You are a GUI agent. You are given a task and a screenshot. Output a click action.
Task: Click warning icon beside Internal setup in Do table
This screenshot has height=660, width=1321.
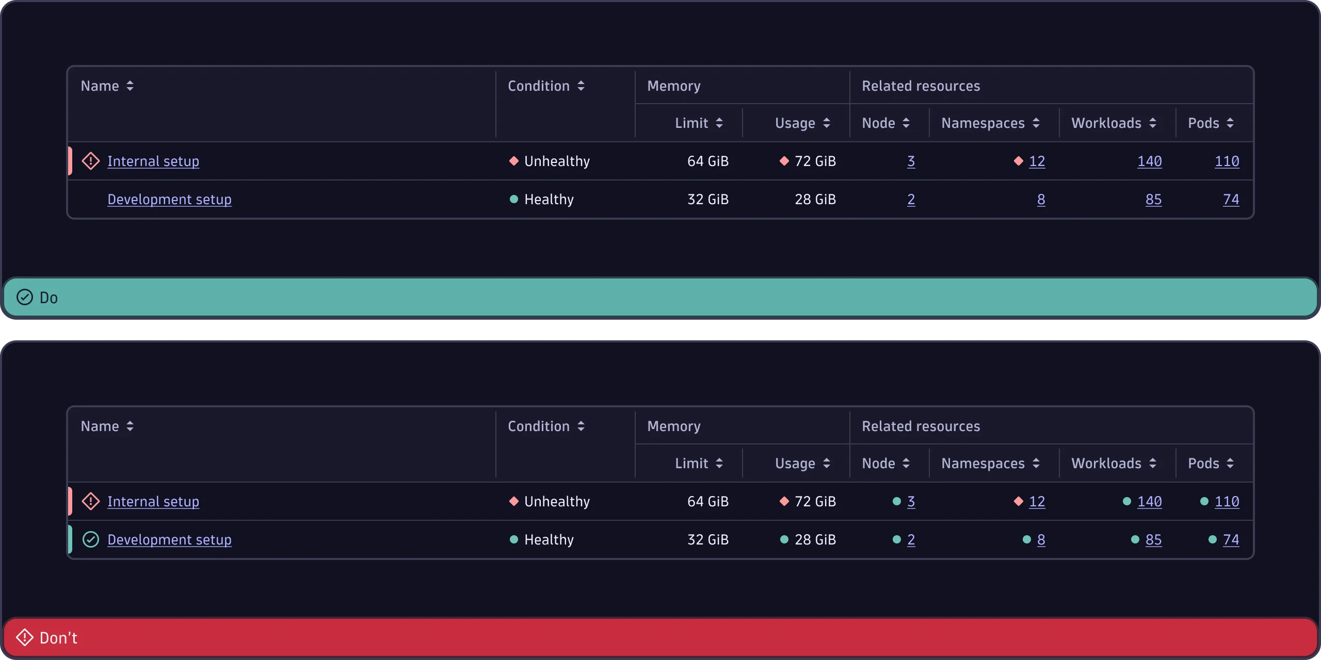point(91,161)
